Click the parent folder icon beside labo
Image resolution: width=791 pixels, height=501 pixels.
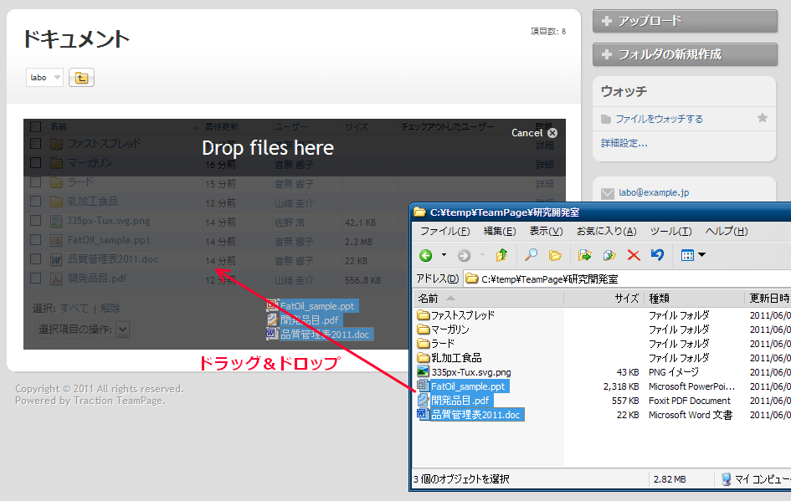pyautogui.click(x=81, y=78)
